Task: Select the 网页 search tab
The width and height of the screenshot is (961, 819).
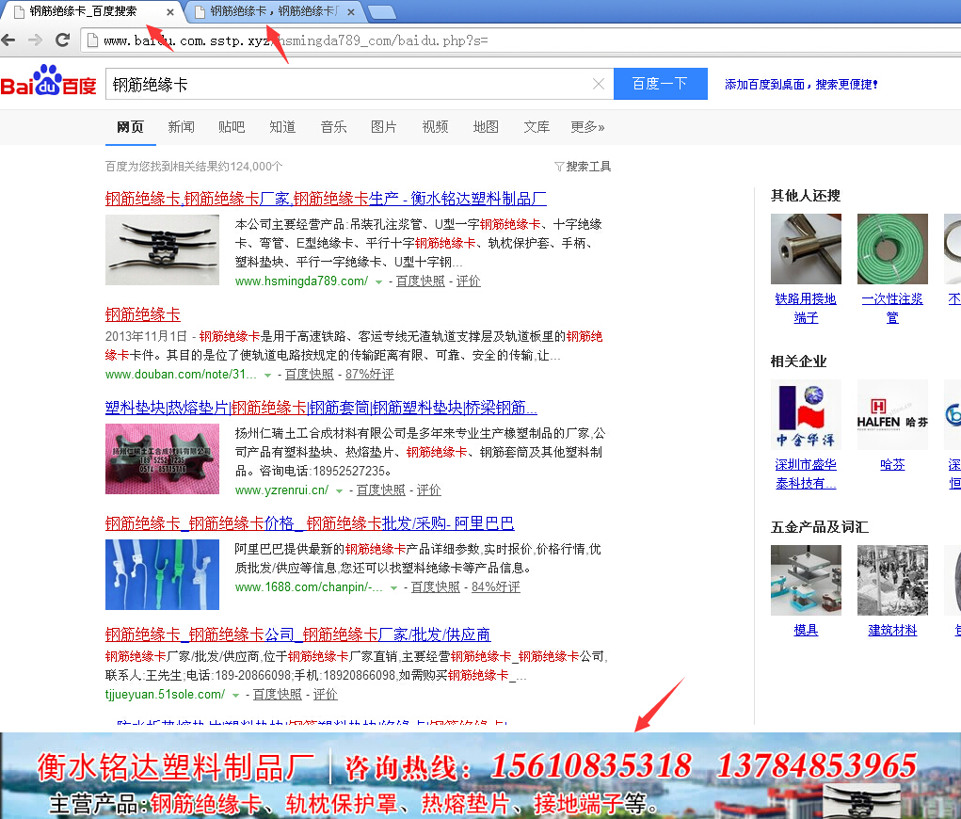Action: (130, 127)
